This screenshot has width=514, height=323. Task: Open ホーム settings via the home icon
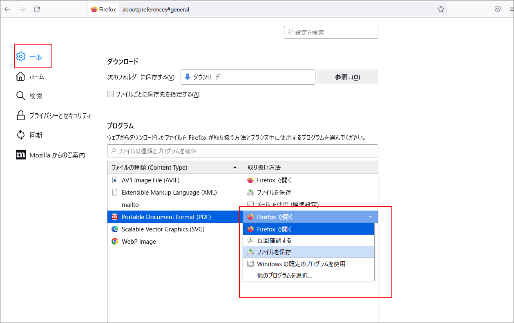[x=20, y=76]
